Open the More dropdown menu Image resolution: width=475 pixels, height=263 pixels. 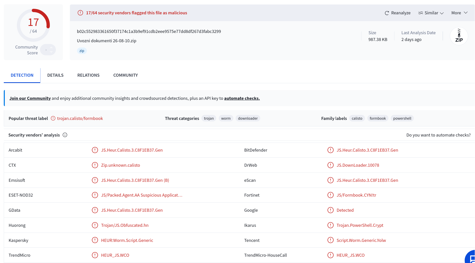pos(459,13)
